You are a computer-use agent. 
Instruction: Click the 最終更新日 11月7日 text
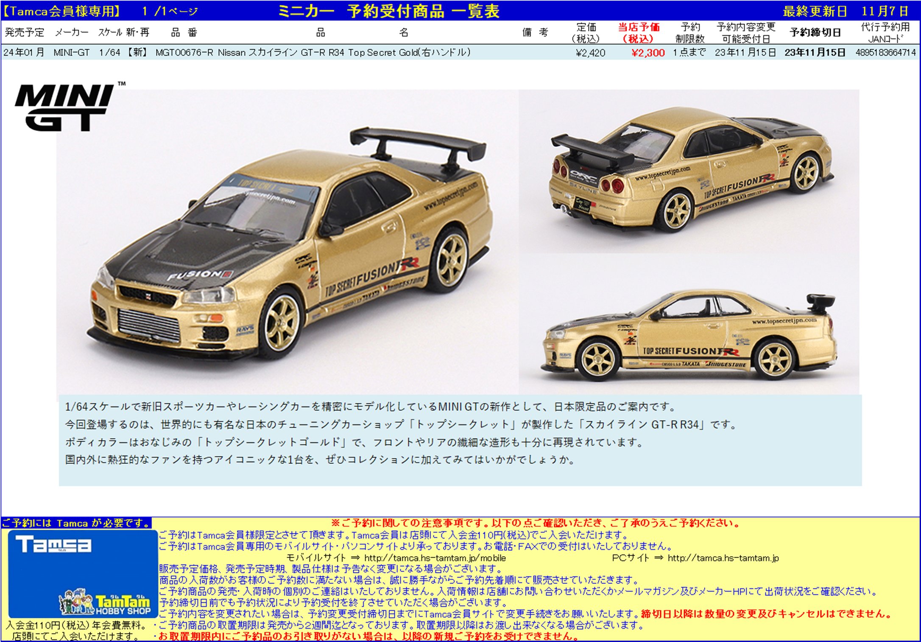pyautogui.click(x=846, y=11)
